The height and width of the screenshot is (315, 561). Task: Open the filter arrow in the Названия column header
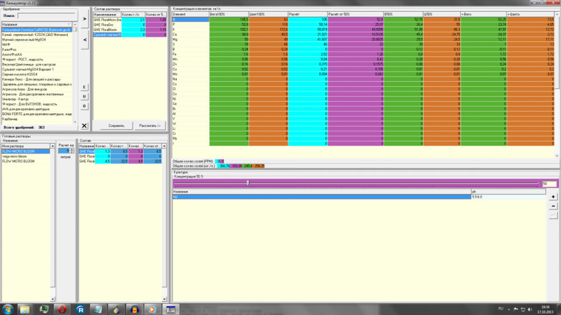(x=69, y=25)
